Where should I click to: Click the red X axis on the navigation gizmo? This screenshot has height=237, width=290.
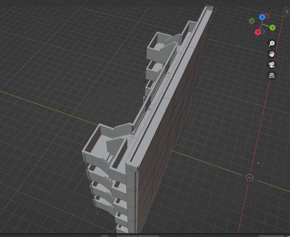[258, 32]
